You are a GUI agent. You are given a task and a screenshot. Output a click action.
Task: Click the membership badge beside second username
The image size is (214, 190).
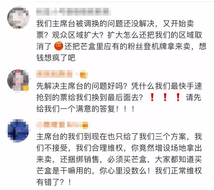[84, 74]
